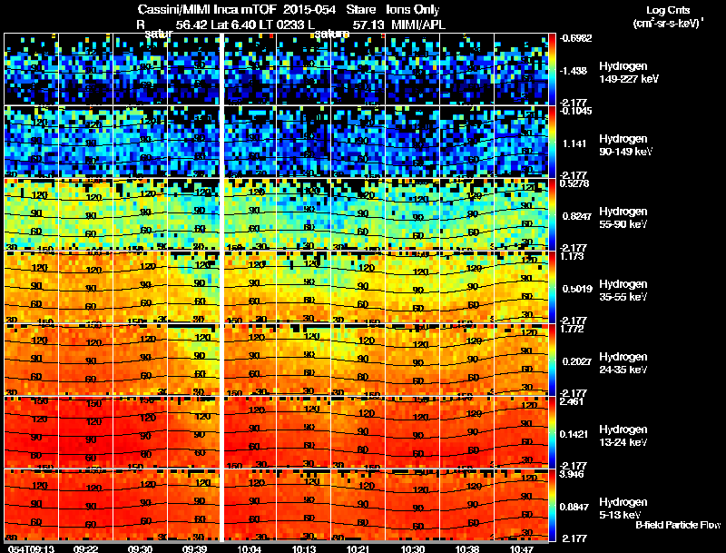Click the colorbar value '0.5019'
Screen dimensions: 726x553
(577, 289)
